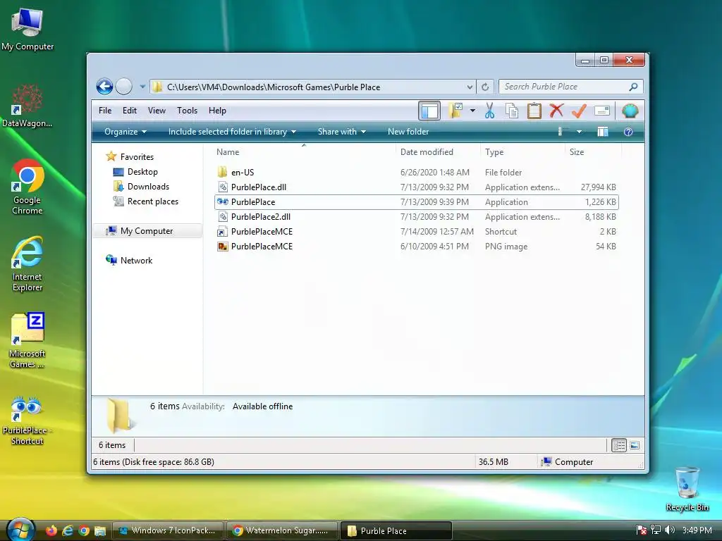Click the Forward navigation button

[123, 87]
